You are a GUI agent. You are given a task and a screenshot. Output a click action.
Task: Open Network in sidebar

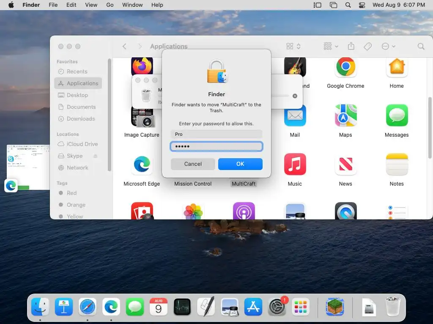[78, 168]
